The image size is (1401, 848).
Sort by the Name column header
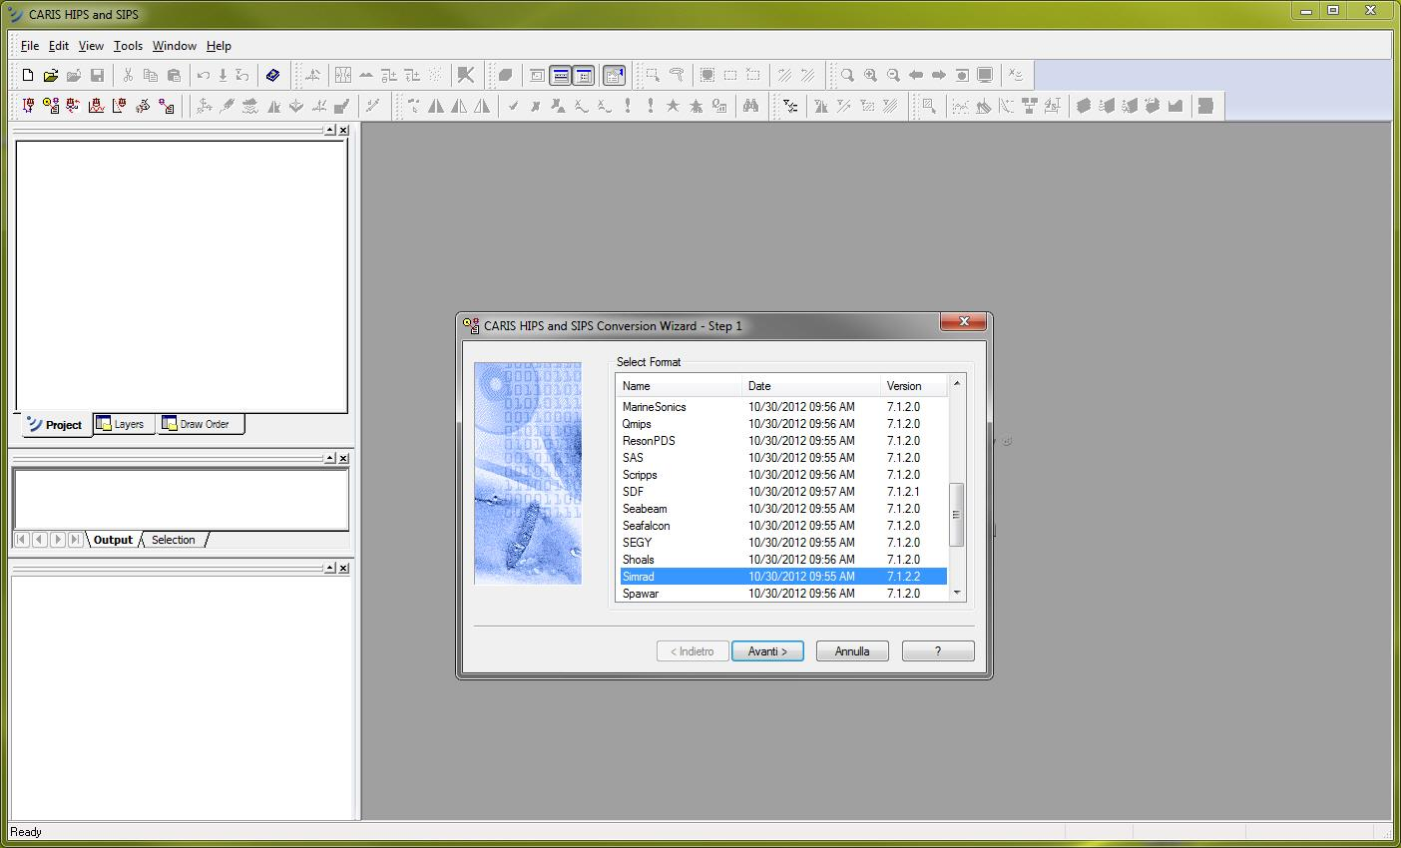(679, 386)
